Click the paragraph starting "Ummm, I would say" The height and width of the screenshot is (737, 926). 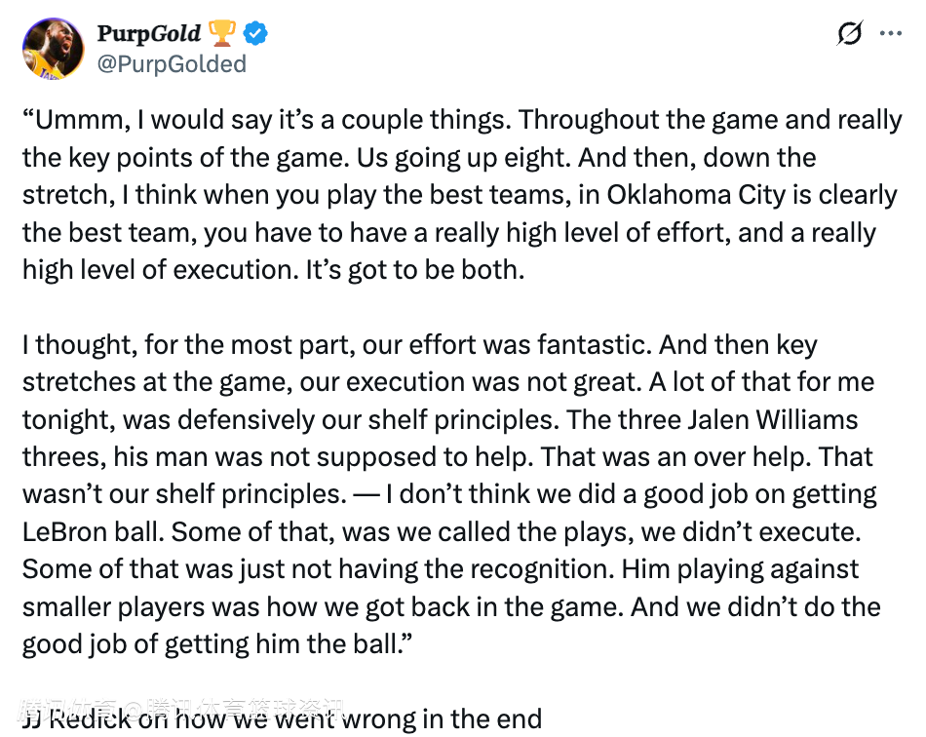point(460,195)
